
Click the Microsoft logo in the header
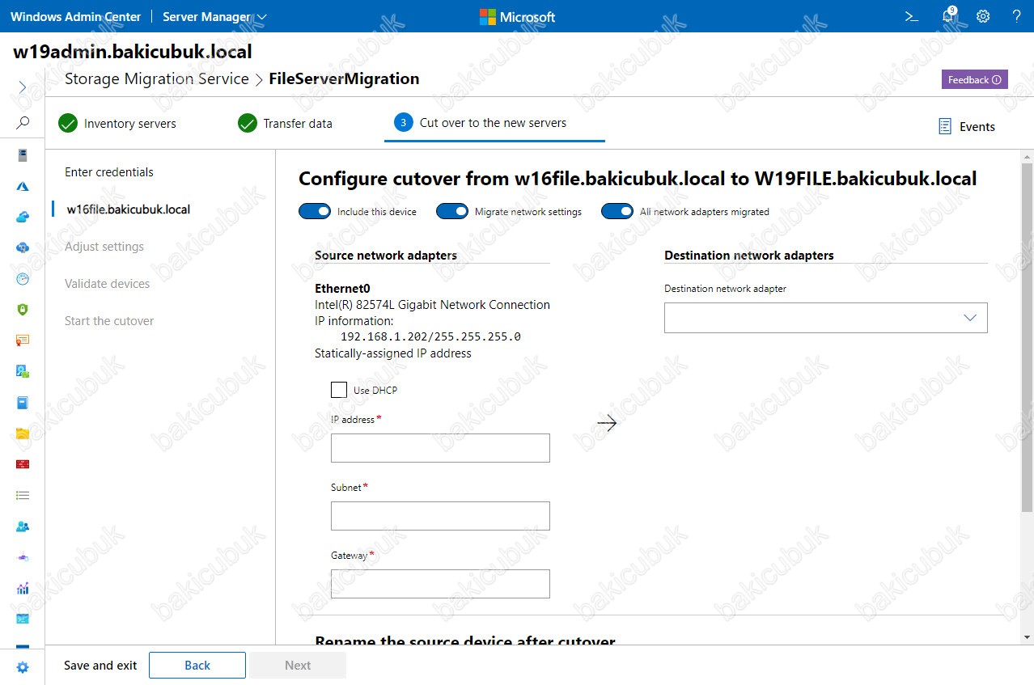pyautogui.click(x=517, y=16)
